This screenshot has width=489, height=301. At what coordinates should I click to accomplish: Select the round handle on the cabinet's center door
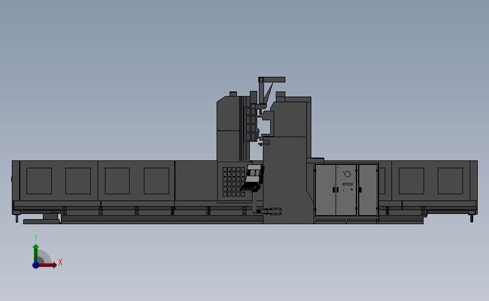(x=347, y=174)
